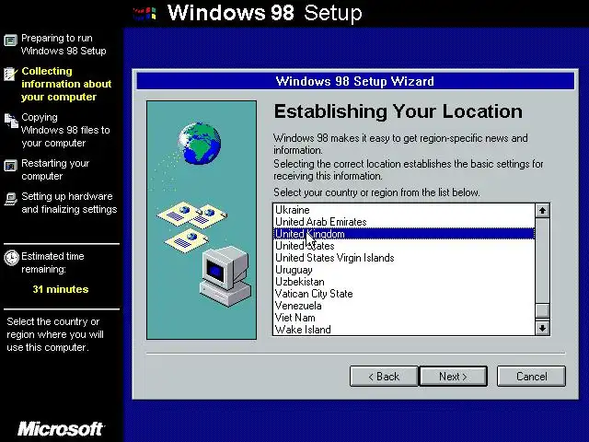Click the Restarting your computer label
Screen dimensions: 589x442
click(55, 169)
